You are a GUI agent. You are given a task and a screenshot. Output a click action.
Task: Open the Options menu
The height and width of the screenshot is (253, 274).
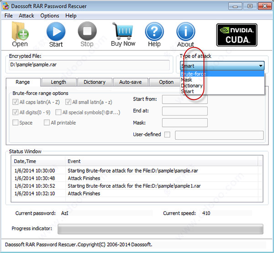click(x=50, y=16)
